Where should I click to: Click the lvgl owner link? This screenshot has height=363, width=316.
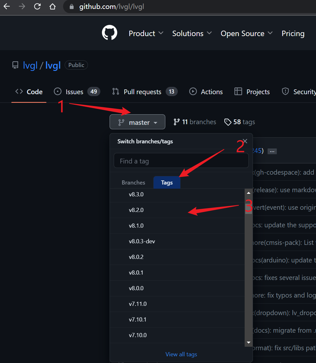point(30,65)
